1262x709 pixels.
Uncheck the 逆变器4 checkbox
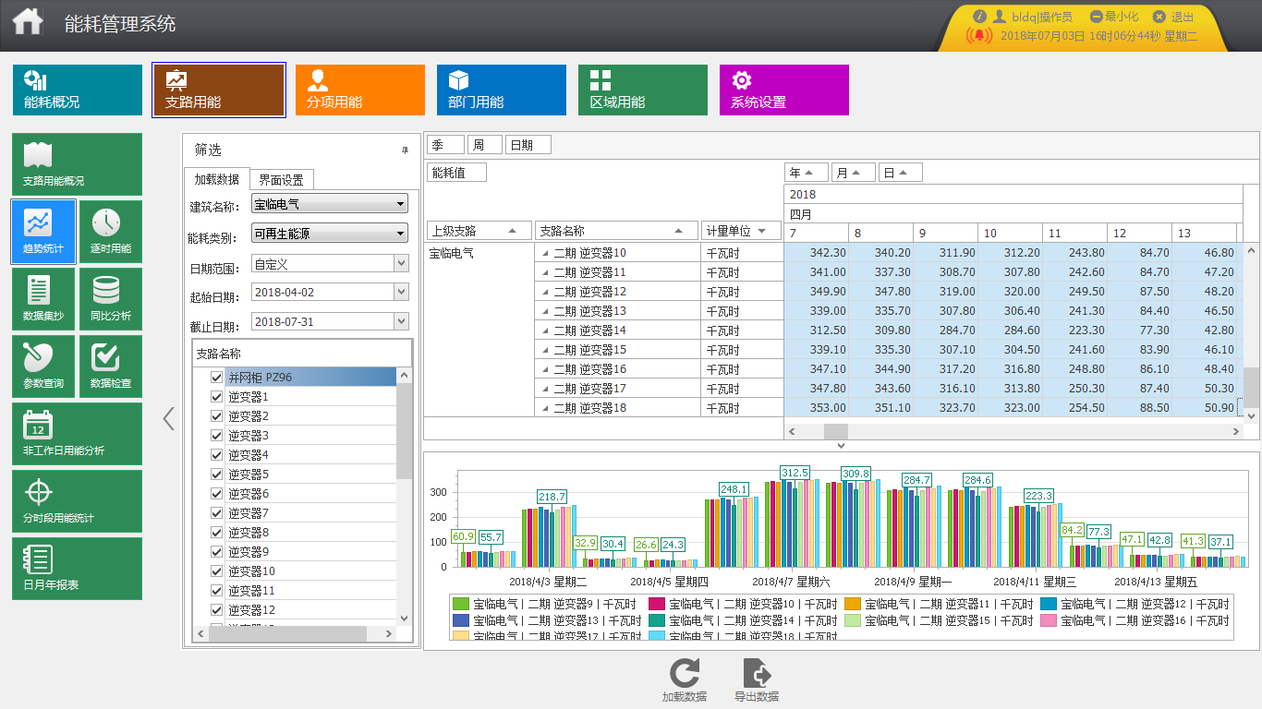(x=217, y=454)
